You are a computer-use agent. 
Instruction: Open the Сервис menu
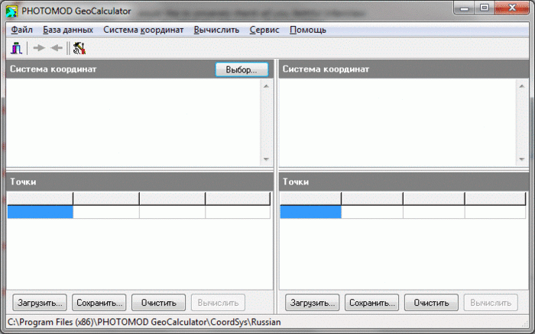pos(264,30)
